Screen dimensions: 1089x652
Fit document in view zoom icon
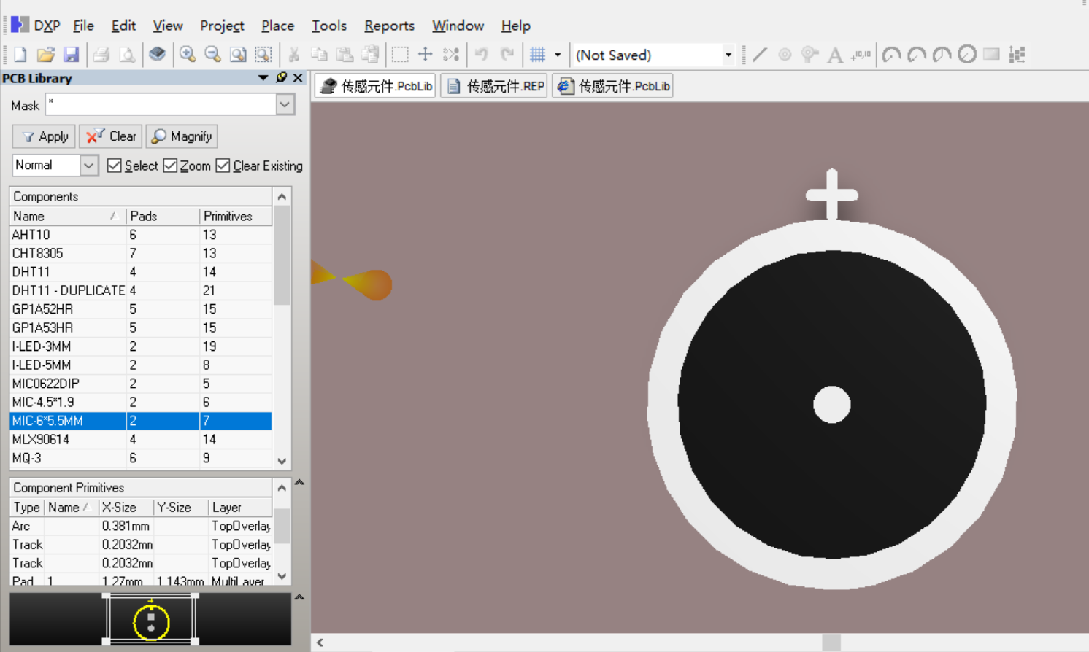pyautogui.click(x=238, y=55)
